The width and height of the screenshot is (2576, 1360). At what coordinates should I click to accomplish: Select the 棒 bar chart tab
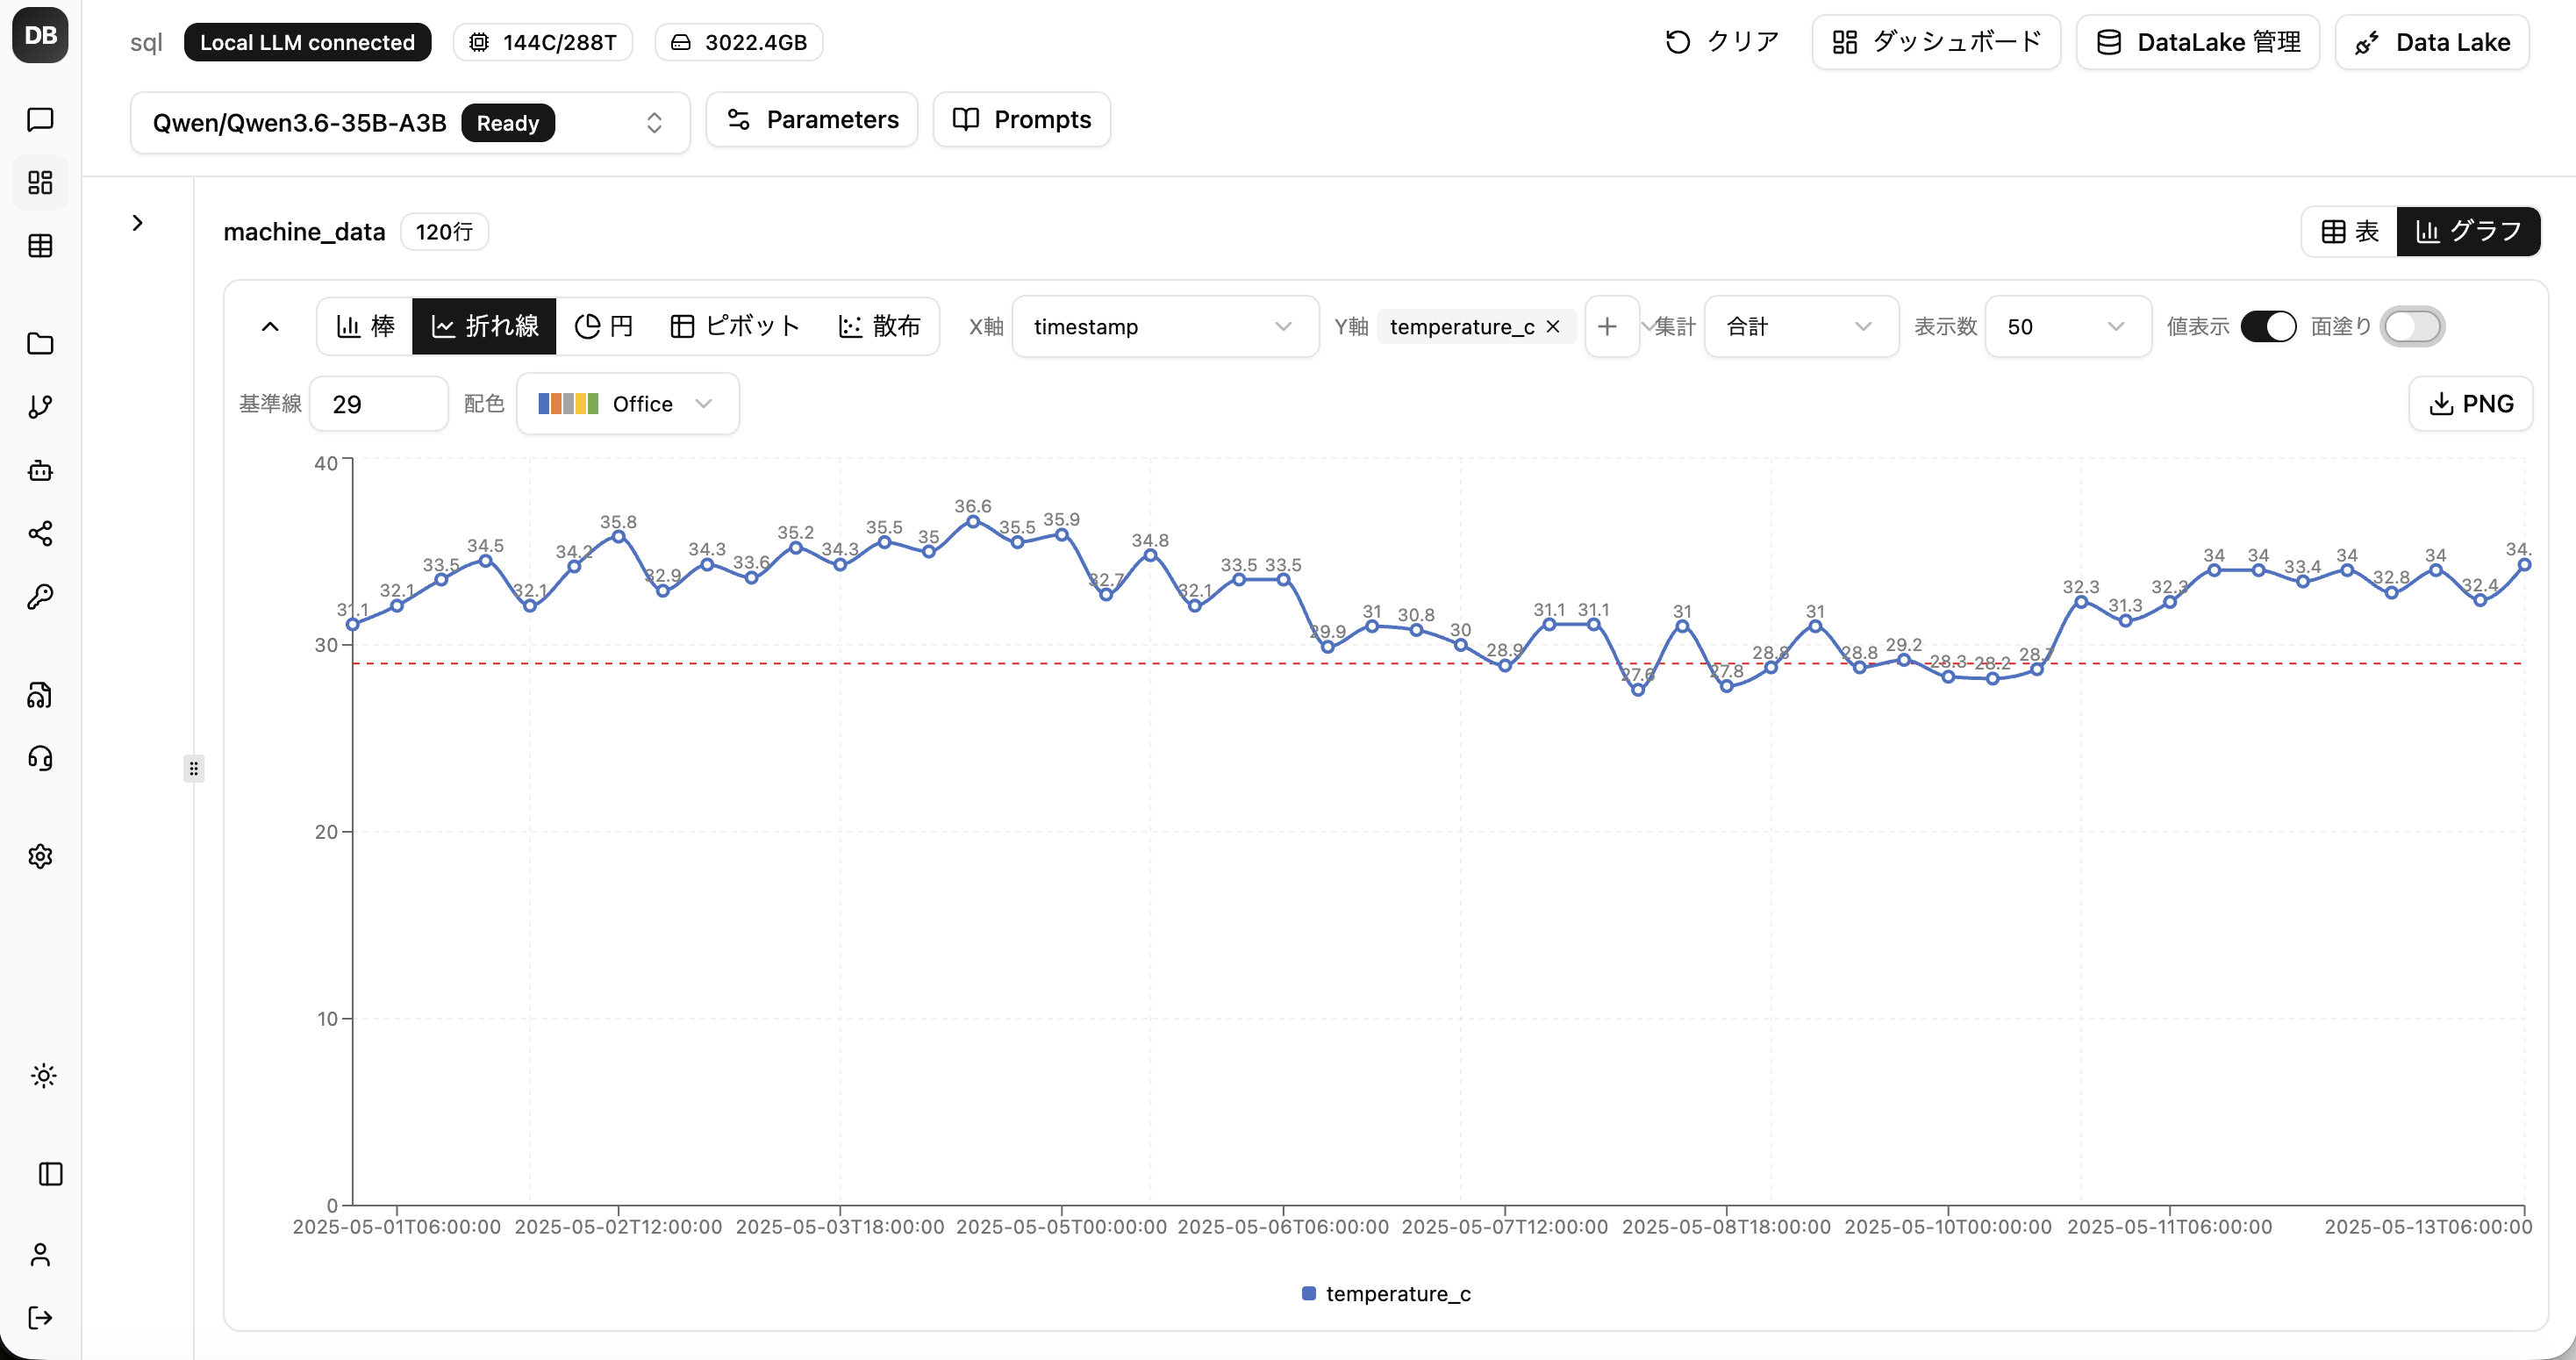coord(366,326)
